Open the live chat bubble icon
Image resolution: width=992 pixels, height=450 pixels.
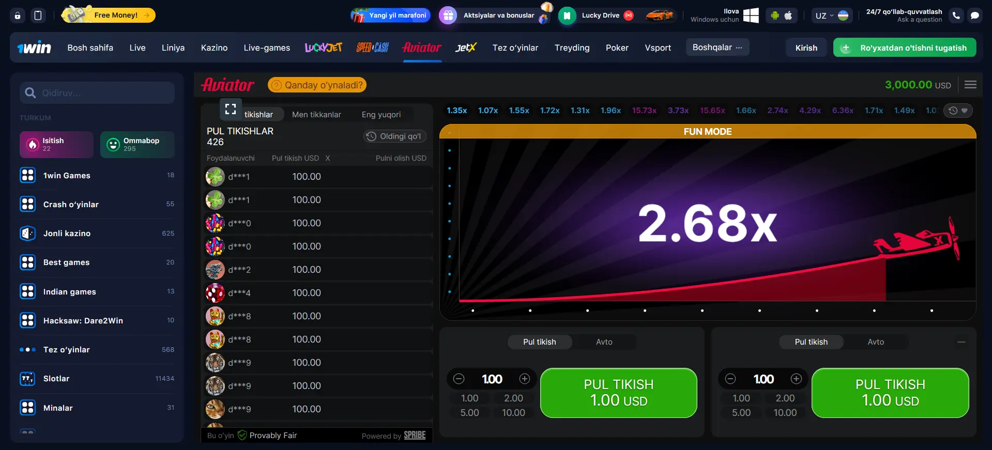pos(974,15)
